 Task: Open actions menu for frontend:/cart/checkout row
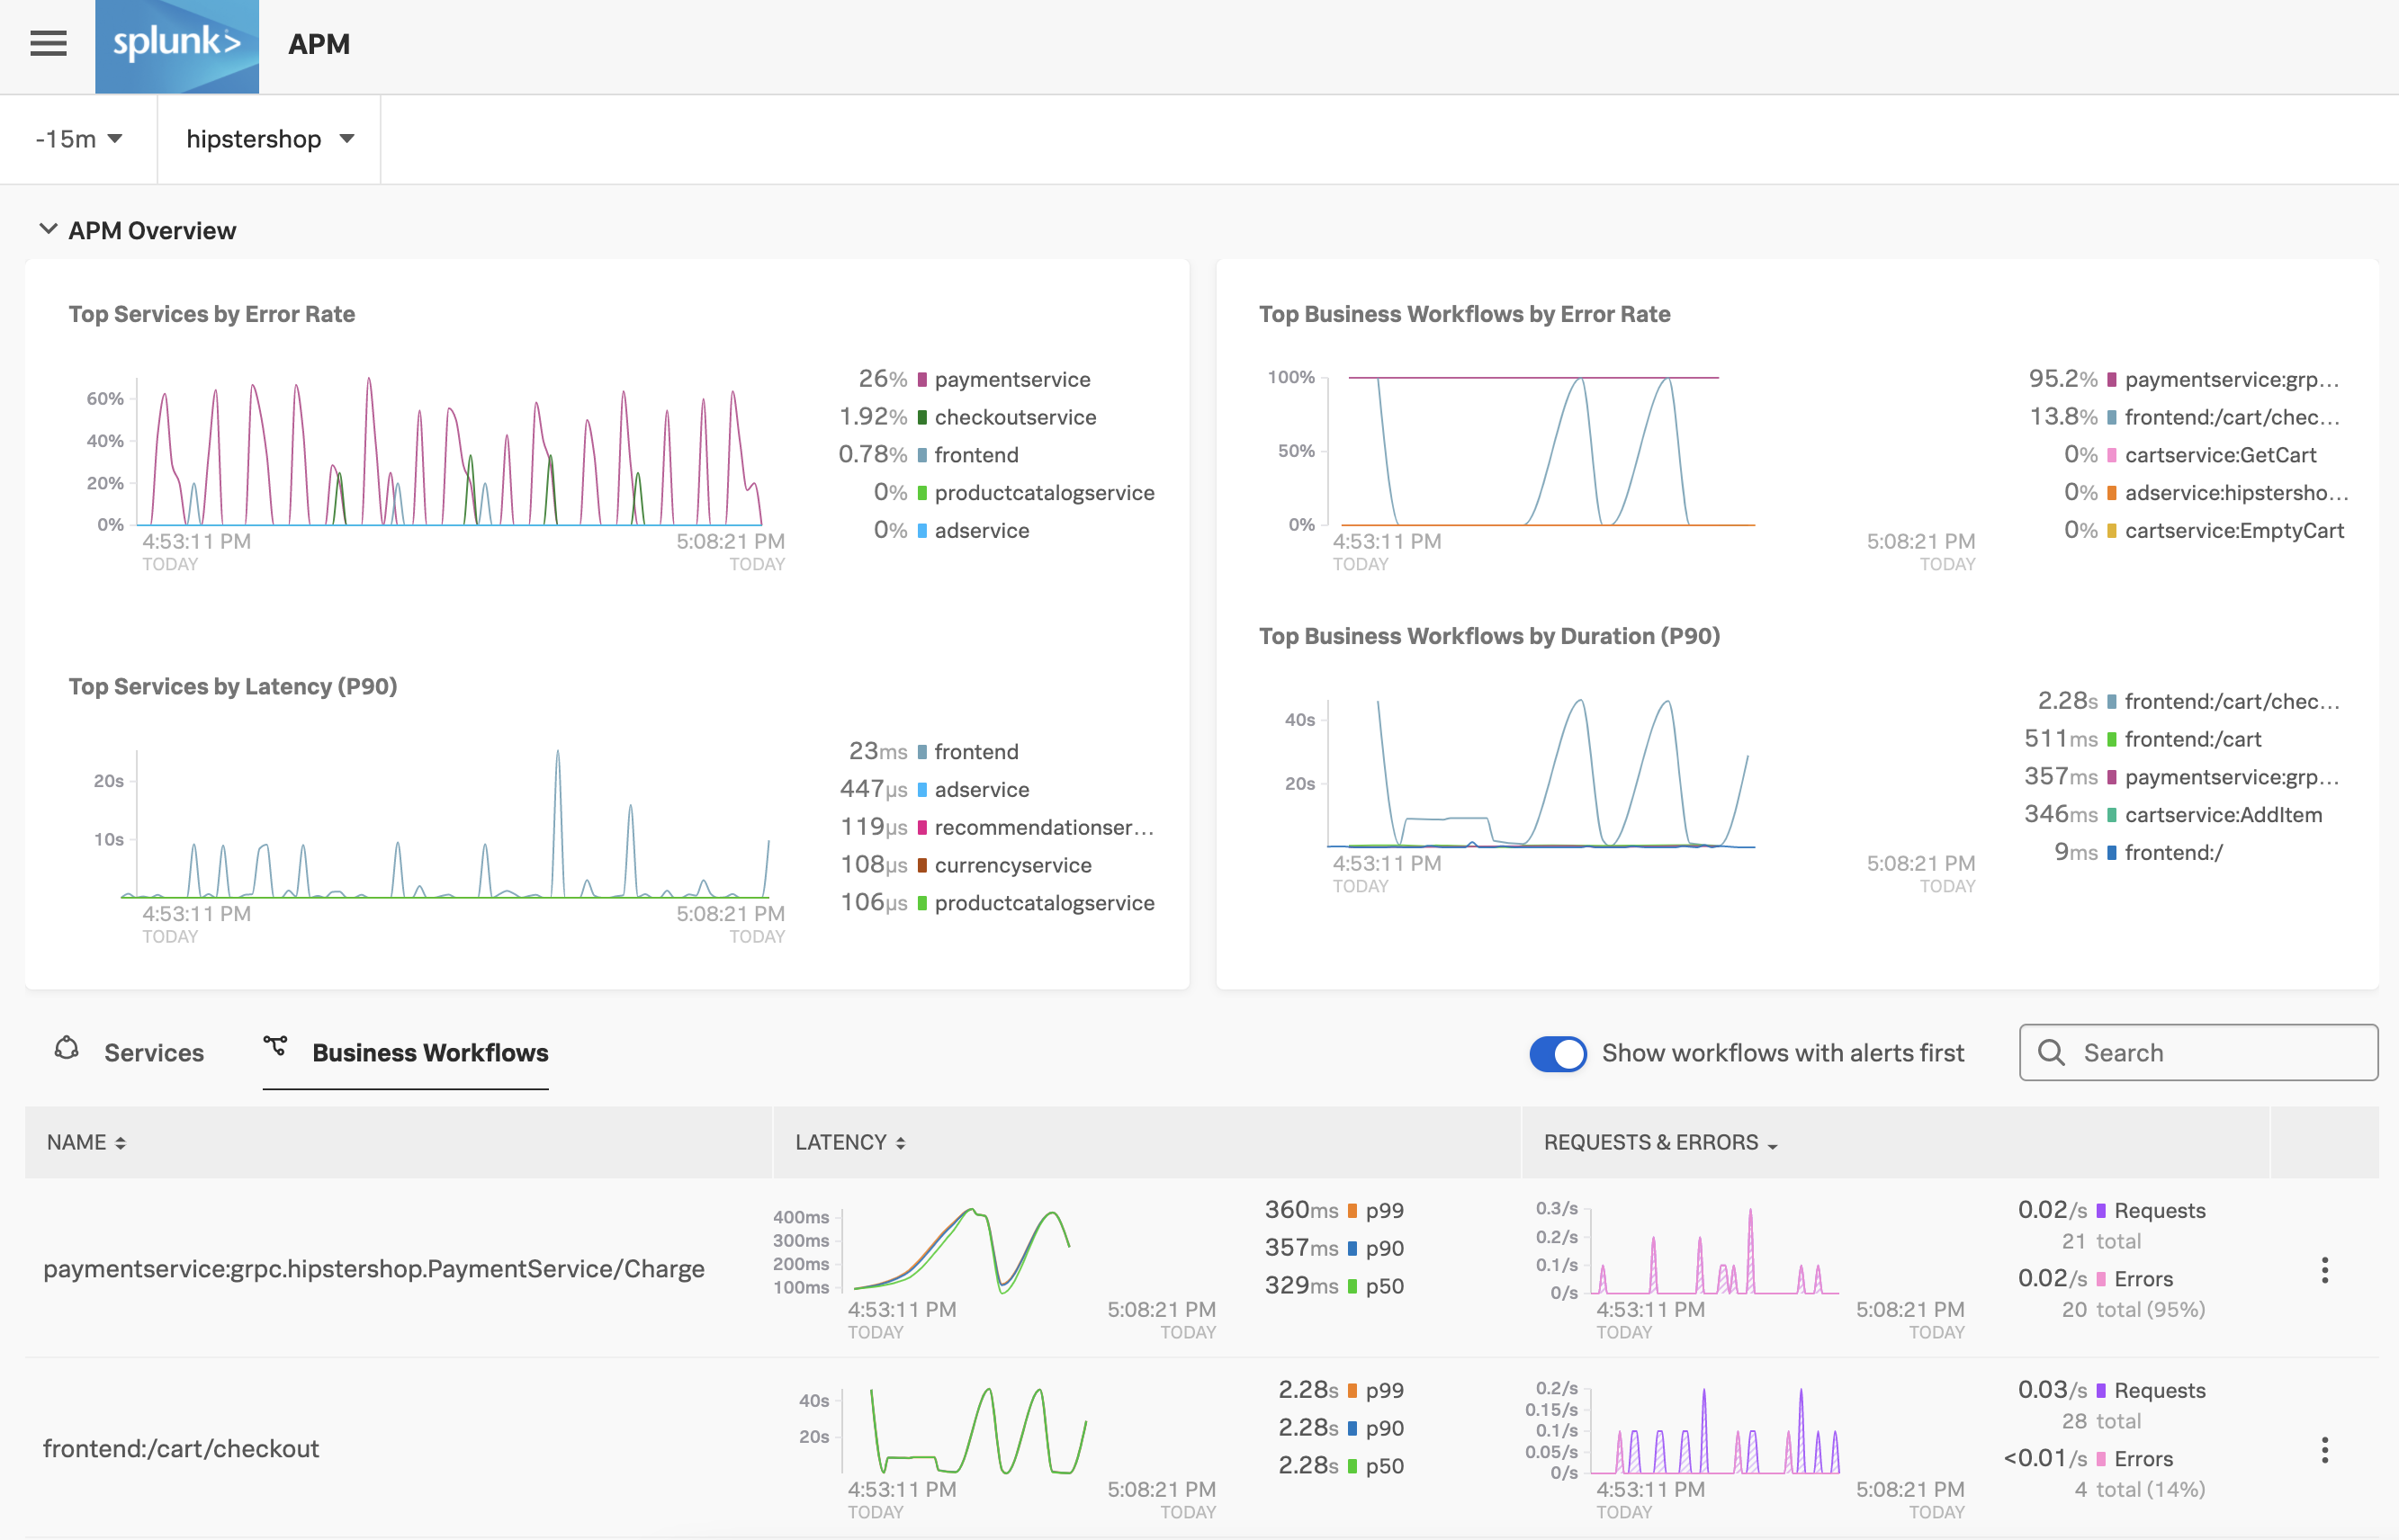(x=2324, y=1450)
